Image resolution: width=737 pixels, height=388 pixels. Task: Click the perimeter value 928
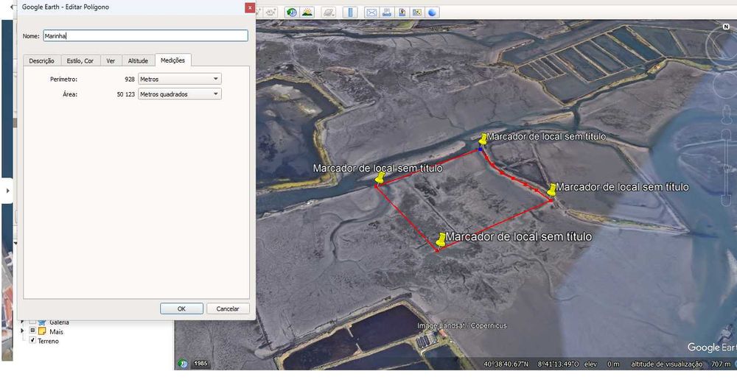pos(130,80)
